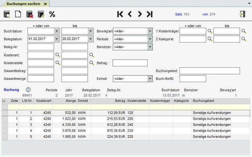Click row selector of Lfd.Nr. 3 row
The image size is (252, 157).
5,125
